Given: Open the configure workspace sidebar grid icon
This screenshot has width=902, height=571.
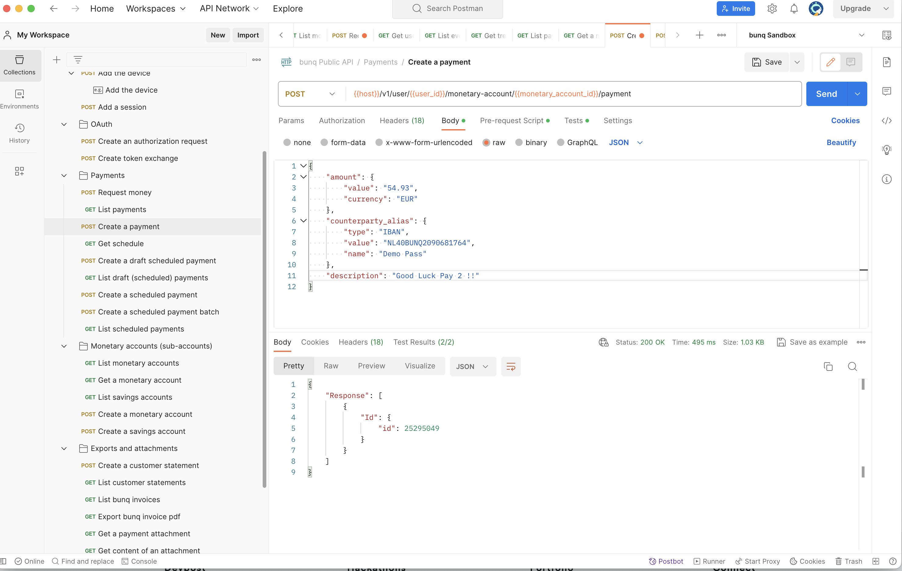Looking at the screenshot, I should coord(20,171).
